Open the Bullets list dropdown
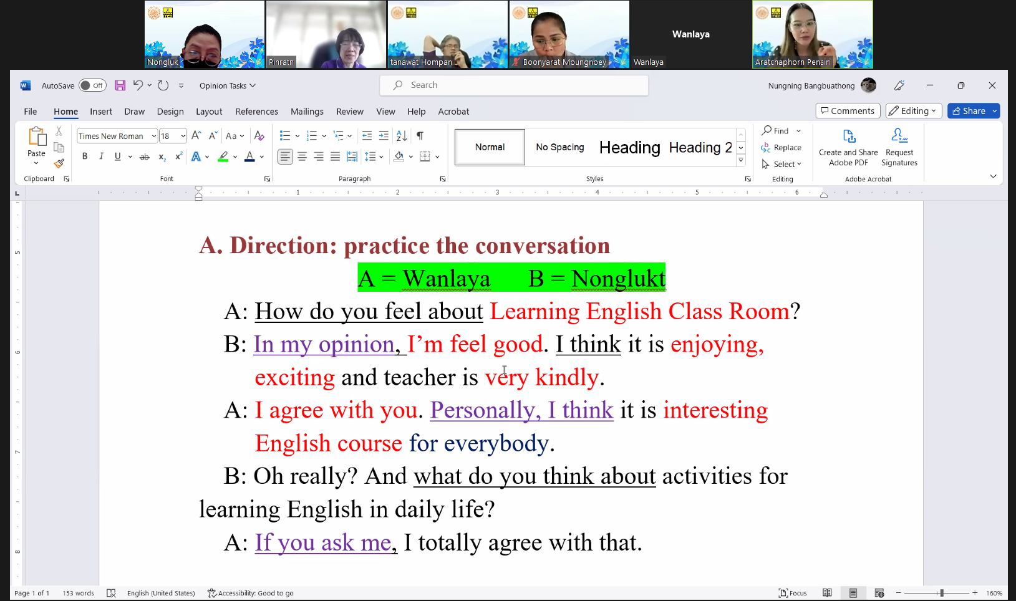This screenshot has height=601, width=1016. tap(298, 136)
